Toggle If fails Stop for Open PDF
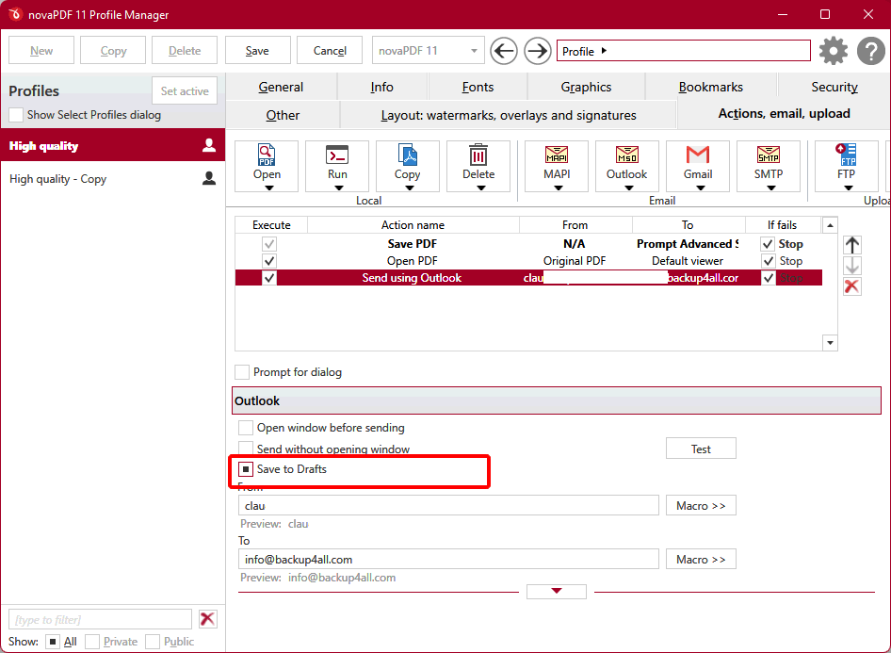This screenshot has width=891, height=653. tap(768, 261)
